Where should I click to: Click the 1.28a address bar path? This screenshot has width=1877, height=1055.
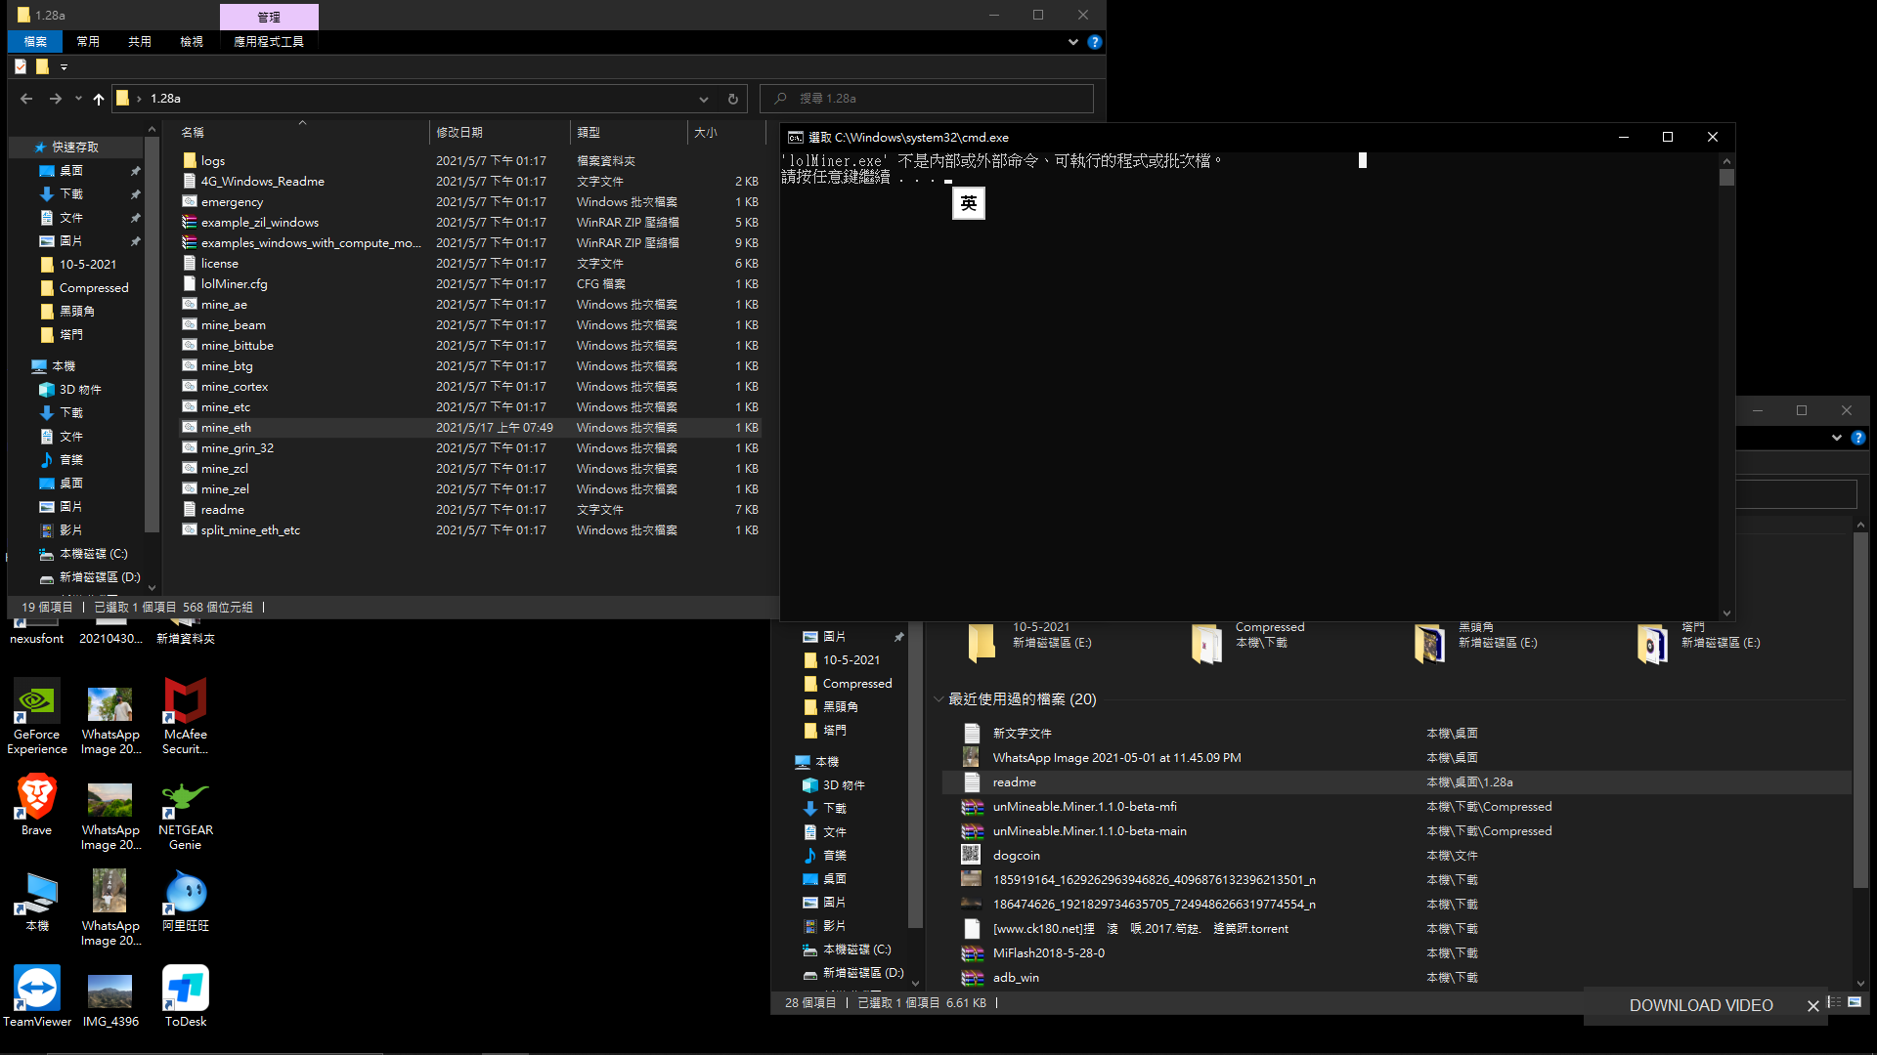click(x=165, y=99)
